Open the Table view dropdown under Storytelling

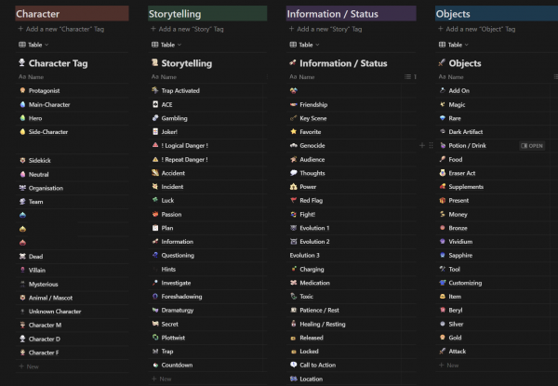point(165,45)
